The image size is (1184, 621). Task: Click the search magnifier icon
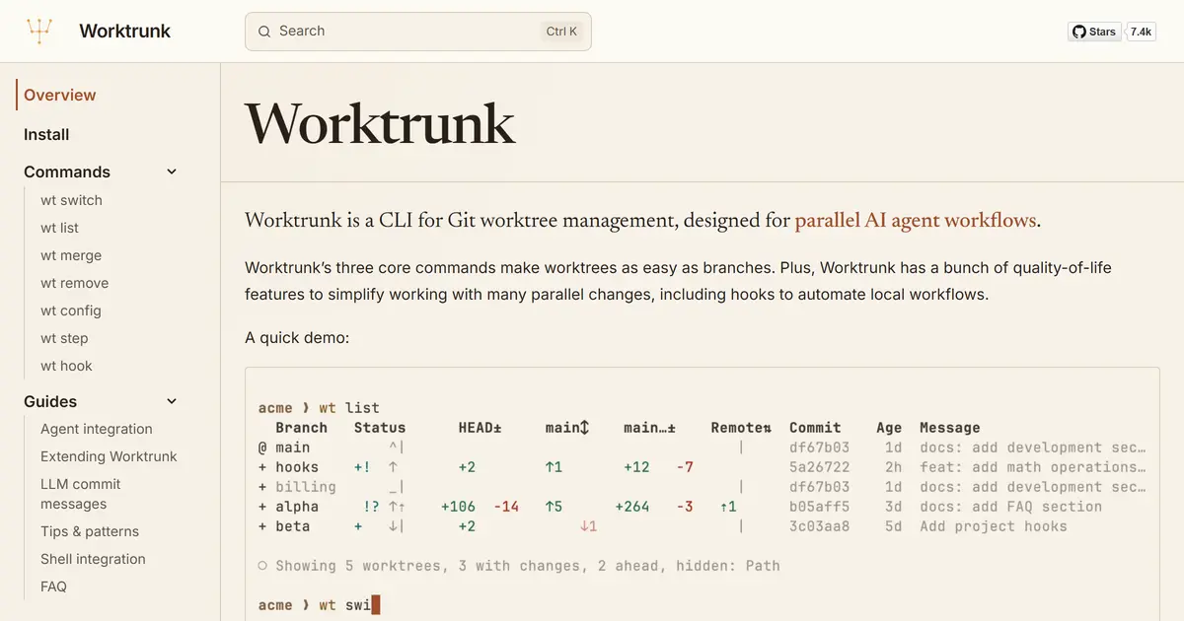tap(264, 32)
